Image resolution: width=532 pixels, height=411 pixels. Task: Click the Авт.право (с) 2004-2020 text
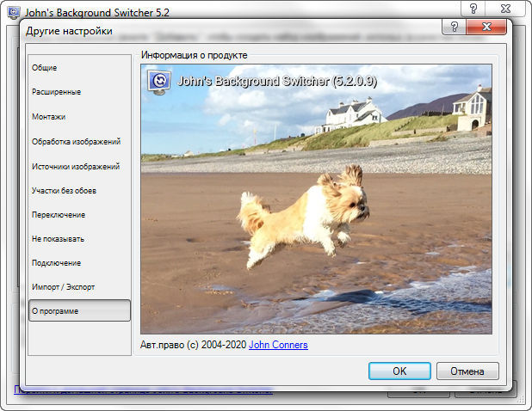point(193,345)
